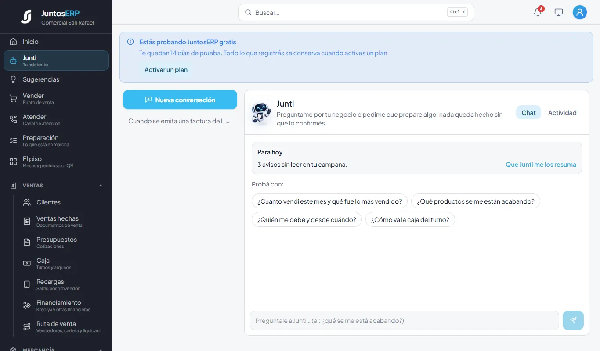Click the Sugerencias lightbulb icon
The width and height of the screenshot is (600, 351).
point(13,79)
